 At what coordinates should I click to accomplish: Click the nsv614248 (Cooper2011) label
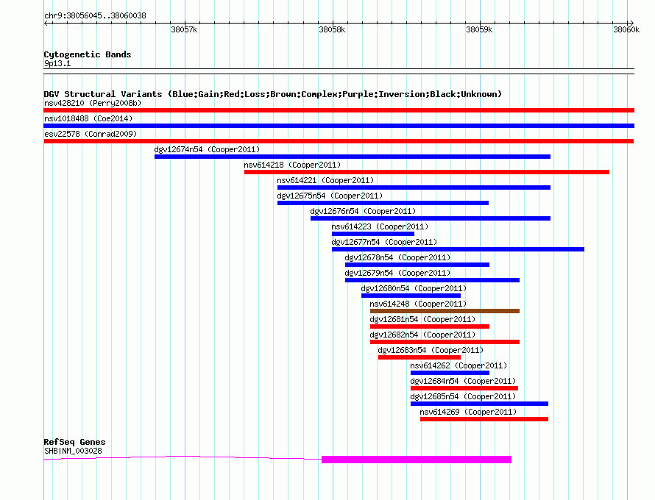point(418,304)
